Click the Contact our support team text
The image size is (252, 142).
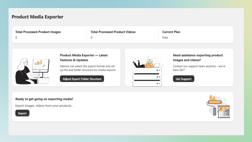[199, 68]
